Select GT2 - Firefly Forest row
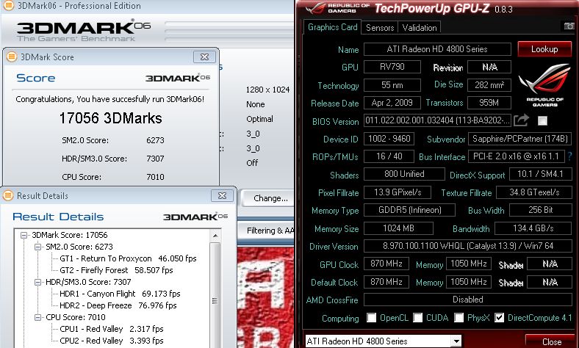The height and width of the screenshot is (348, 579). 116,270
